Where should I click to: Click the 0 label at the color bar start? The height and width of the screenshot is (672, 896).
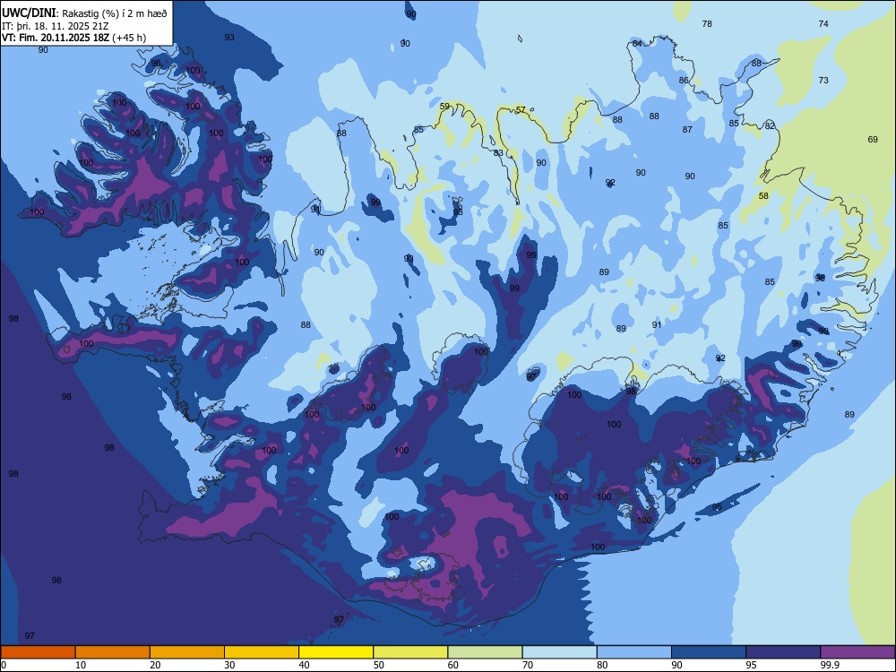coord(4,665)
